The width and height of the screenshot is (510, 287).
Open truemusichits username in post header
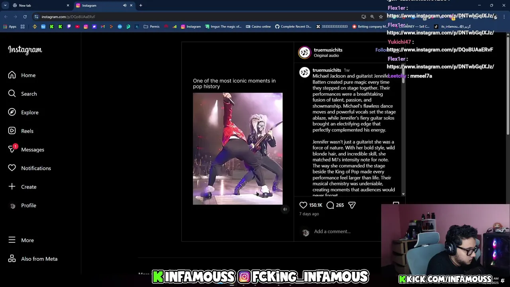tap(328, 50)
